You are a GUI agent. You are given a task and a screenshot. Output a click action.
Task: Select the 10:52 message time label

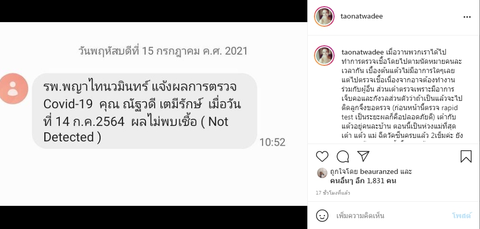pos(272,142)
